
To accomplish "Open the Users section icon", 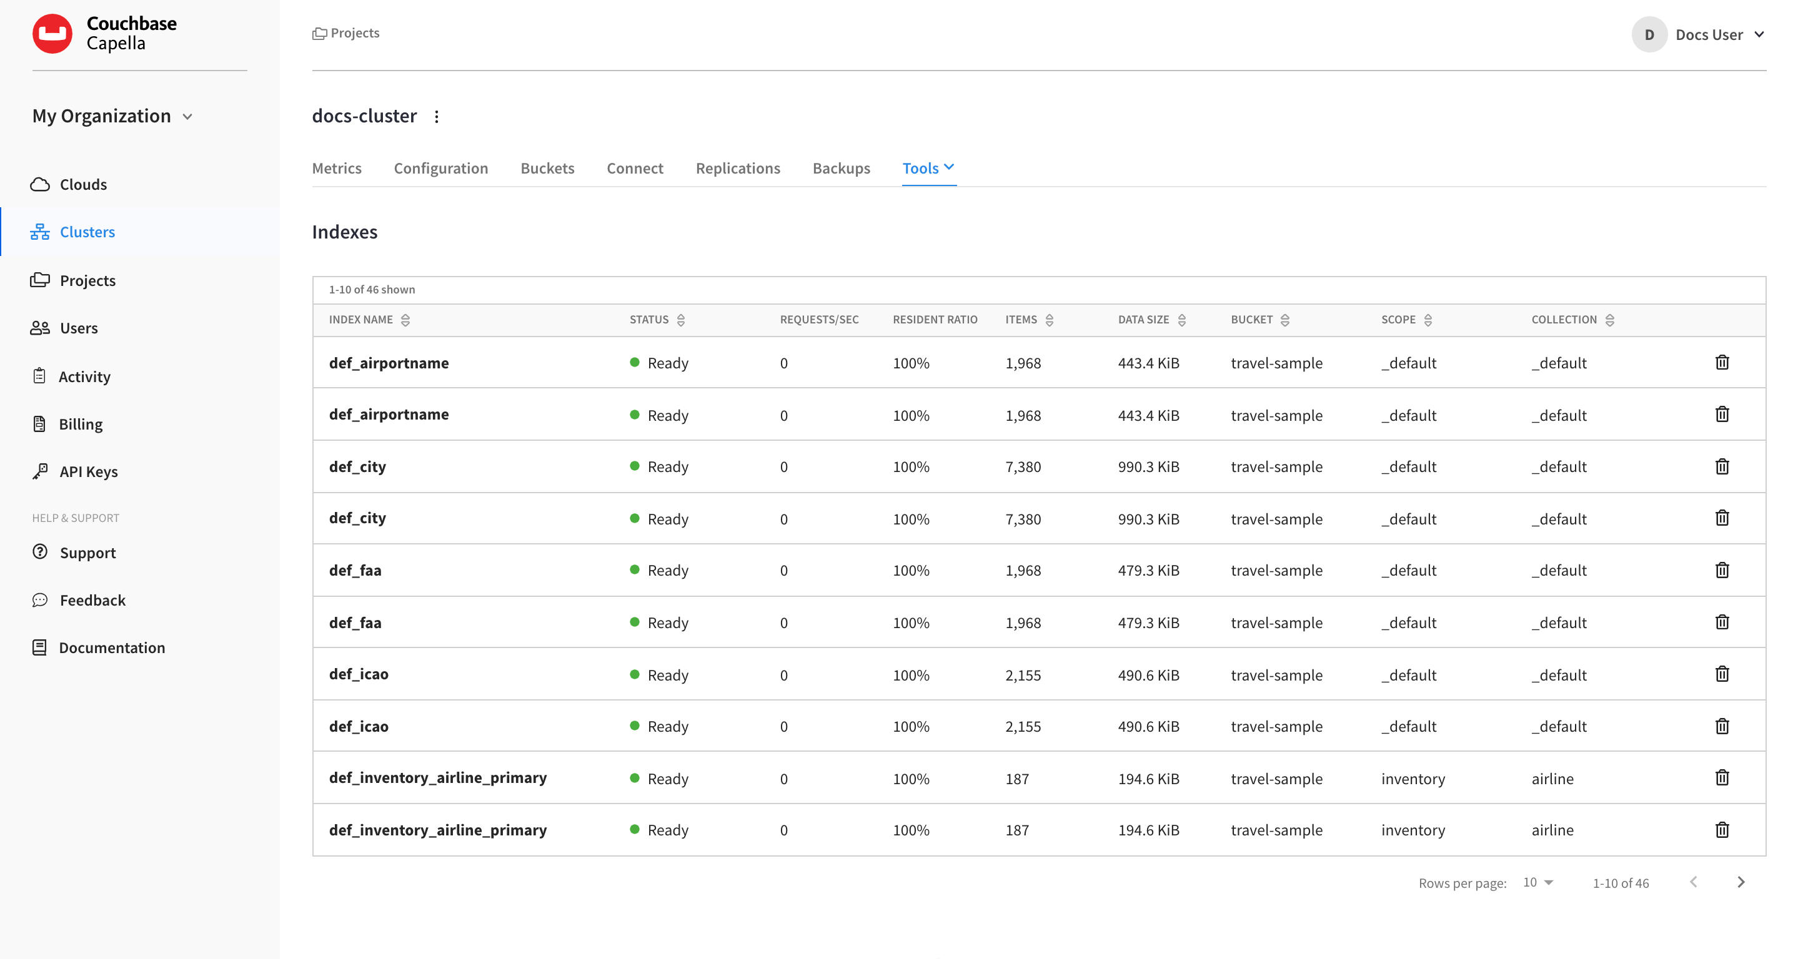I will click(x=40, y=327).
